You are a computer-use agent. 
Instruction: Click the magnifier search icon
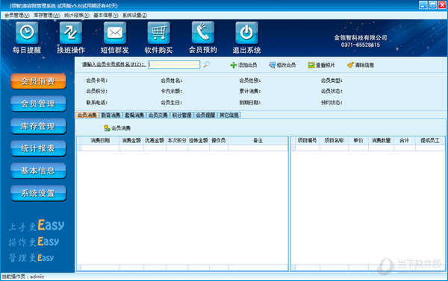coord(206,65)
